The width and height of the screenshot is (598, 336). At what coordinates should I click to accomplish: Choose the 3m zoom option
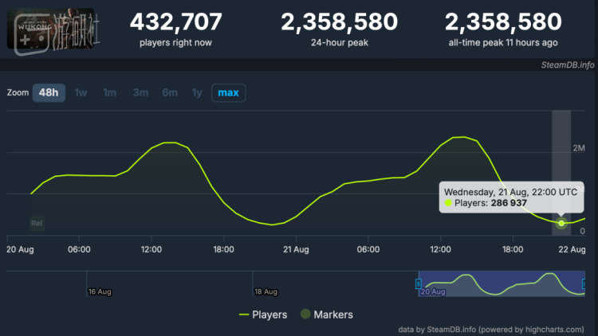140,92
